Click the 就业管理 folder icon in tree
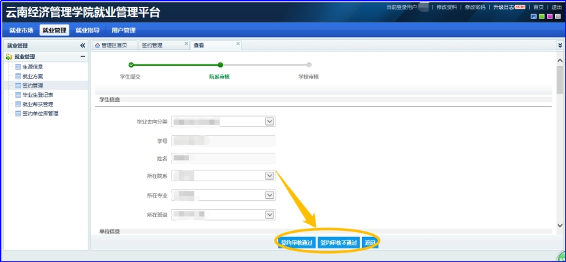566x262 pixels. (x=10, y=57)
